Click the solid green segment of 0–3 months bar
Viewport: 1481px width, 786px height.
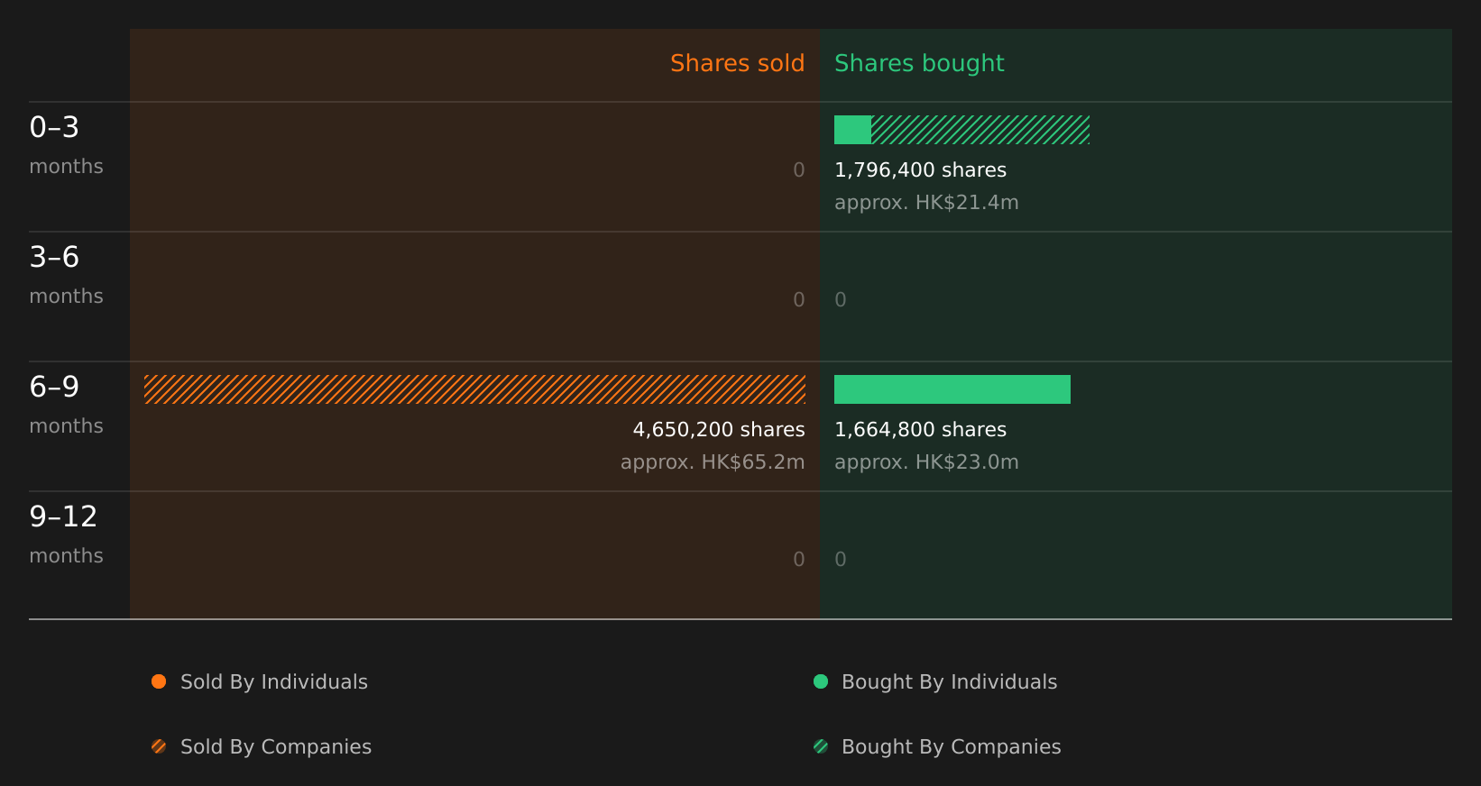[852, 130]
